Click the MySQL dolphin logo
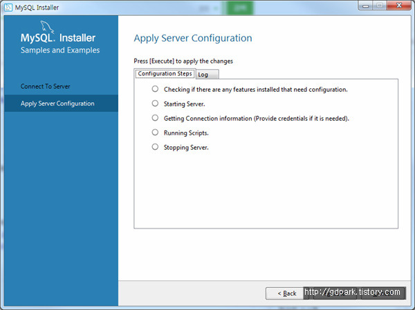Viewport: 415px width, 310px height. pyautogui.click(x=47, y=27)
